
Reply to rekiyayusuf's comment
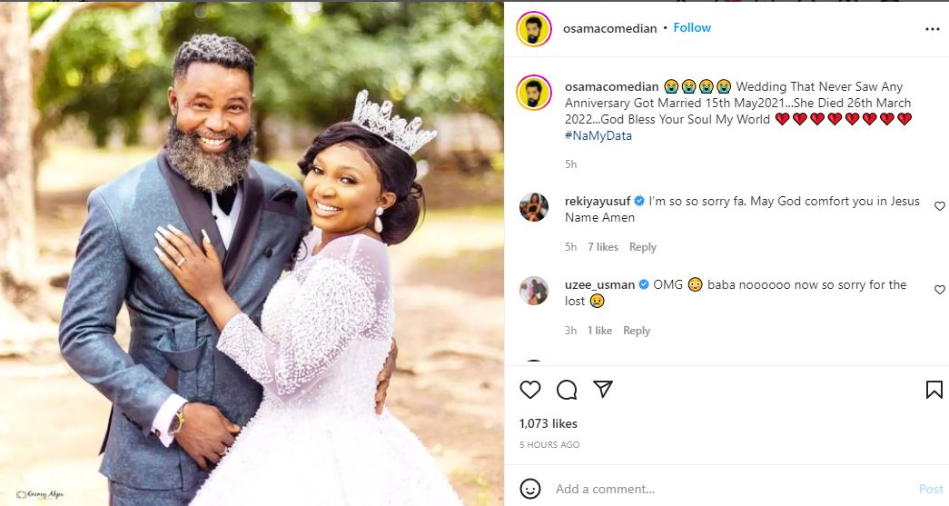pos(643,247)
